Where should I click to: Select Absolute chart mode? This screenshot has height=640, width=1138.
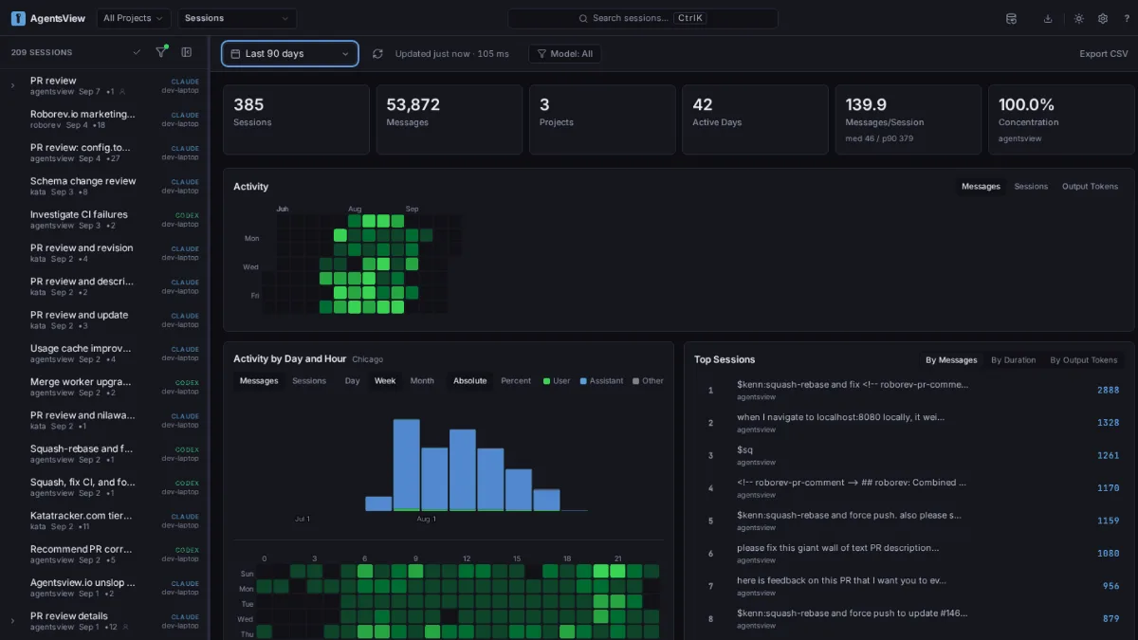pyautogui.click(x=469, y=381)
